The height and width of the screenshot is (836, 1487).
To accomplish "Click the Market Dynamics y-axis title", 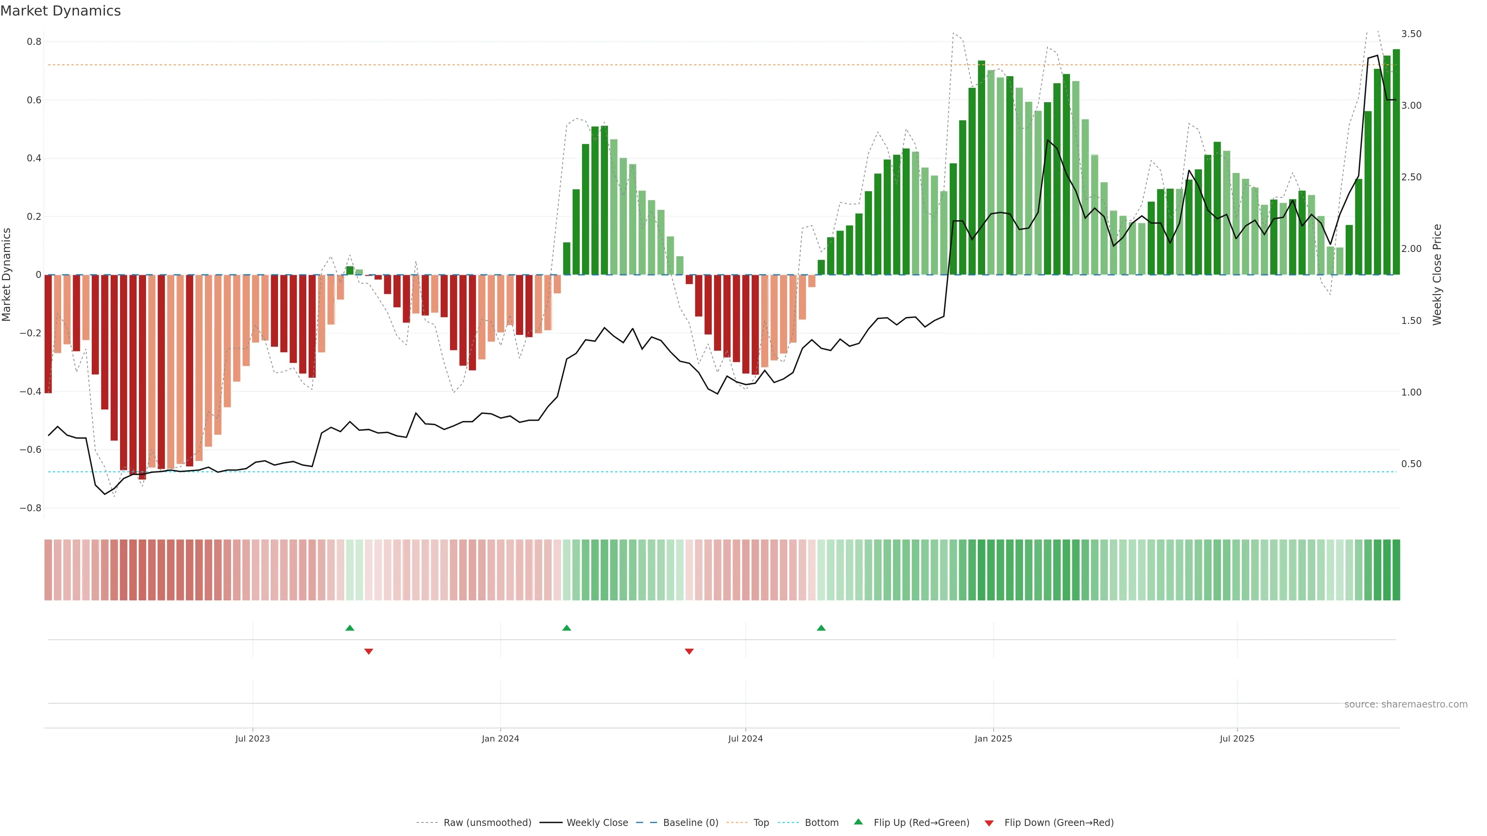I will (x=6, y=275).
